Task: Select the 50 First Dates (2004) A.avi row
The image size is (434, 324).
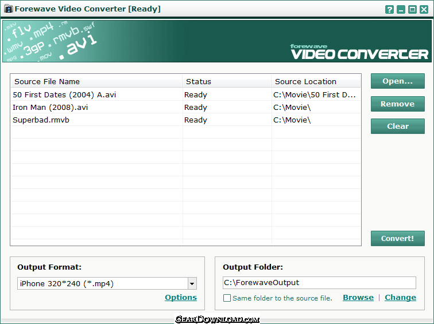Action: point(186,94)
